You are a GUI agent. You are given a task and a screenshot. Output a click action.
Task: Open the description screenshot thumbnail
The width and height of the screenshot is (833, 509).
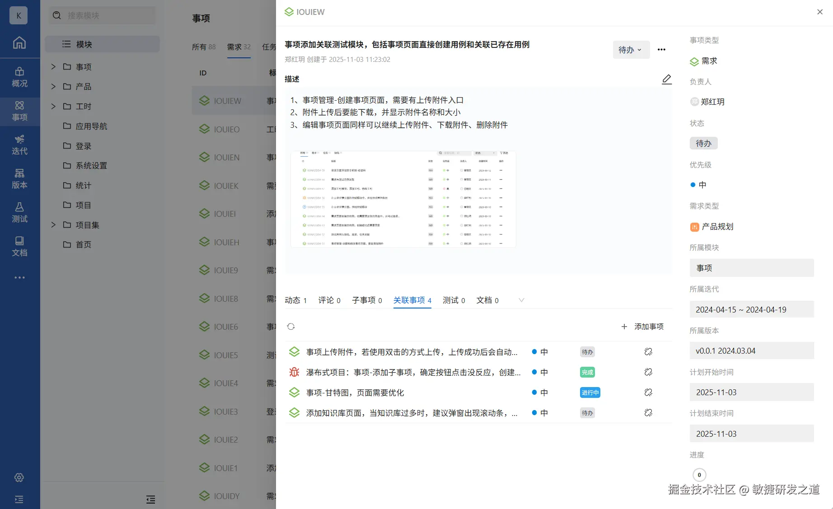click(x=403, y=199)
